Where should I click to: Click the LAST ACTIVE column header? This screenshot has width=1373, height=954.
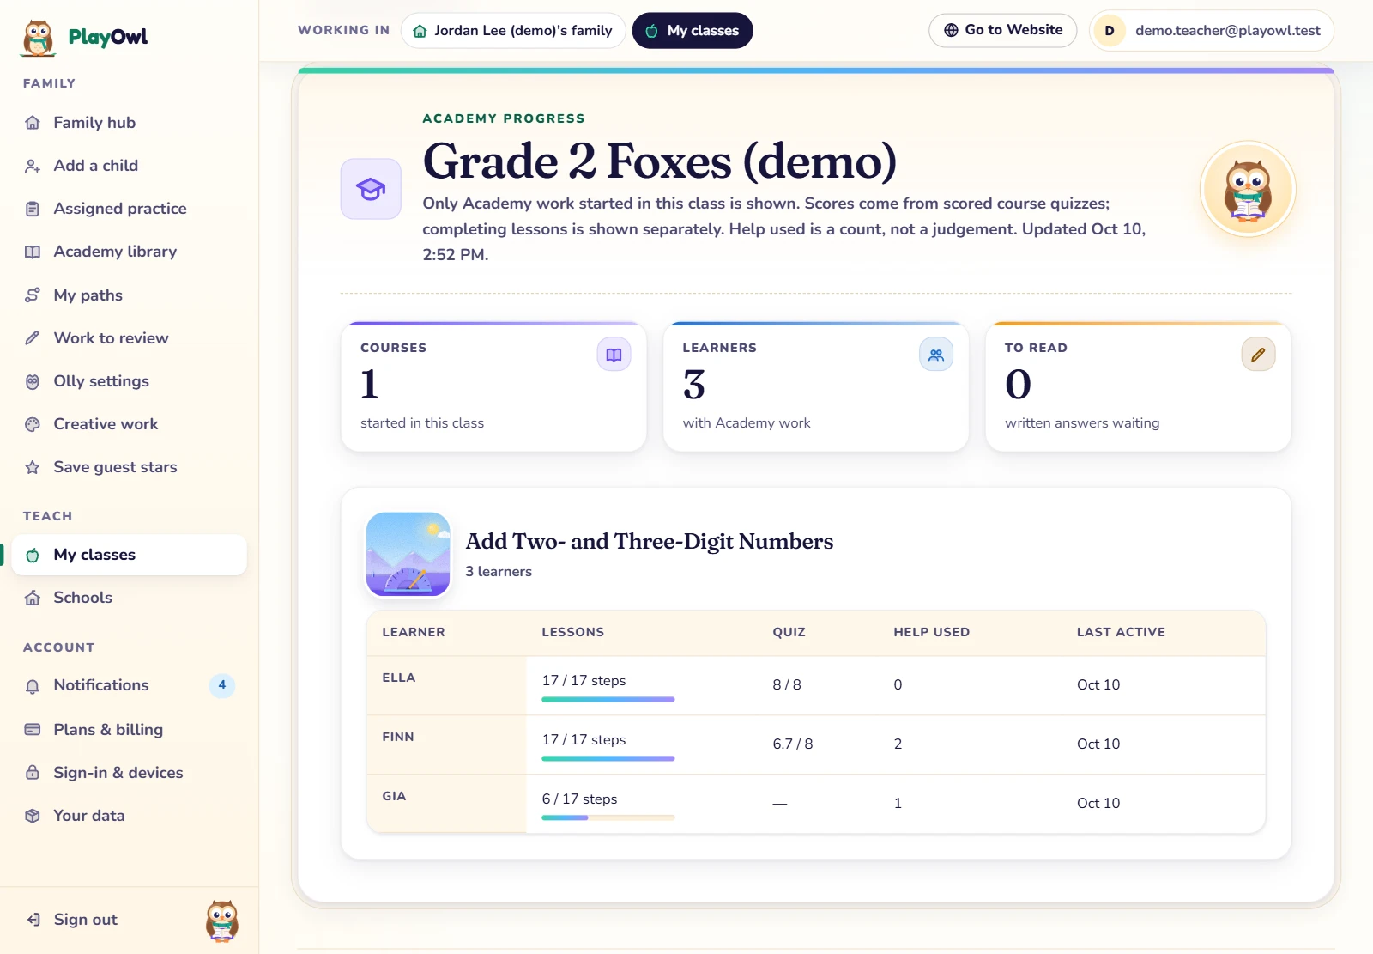(x=1121, y=632)
